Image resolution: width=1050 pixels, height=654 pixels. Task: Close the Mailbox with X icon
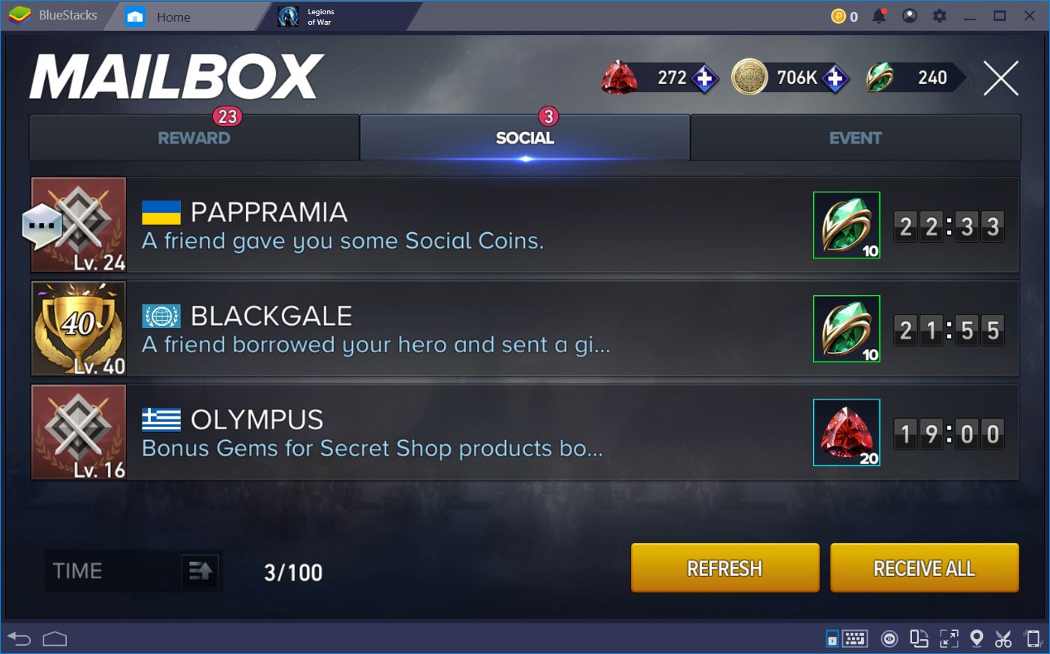1000,78
